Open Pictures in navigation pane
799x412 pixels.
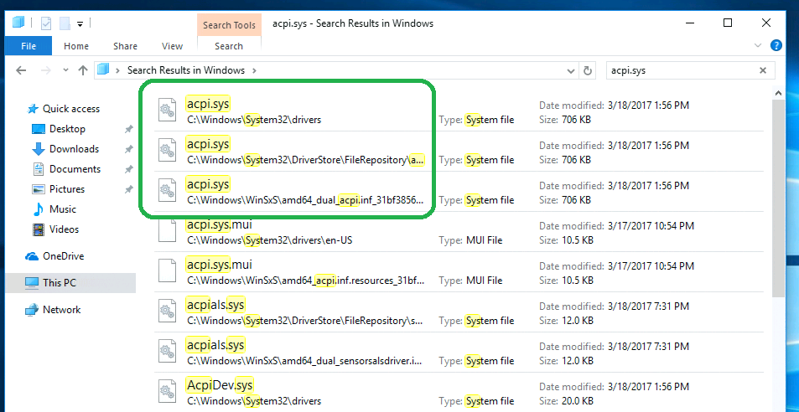(67, 189)
